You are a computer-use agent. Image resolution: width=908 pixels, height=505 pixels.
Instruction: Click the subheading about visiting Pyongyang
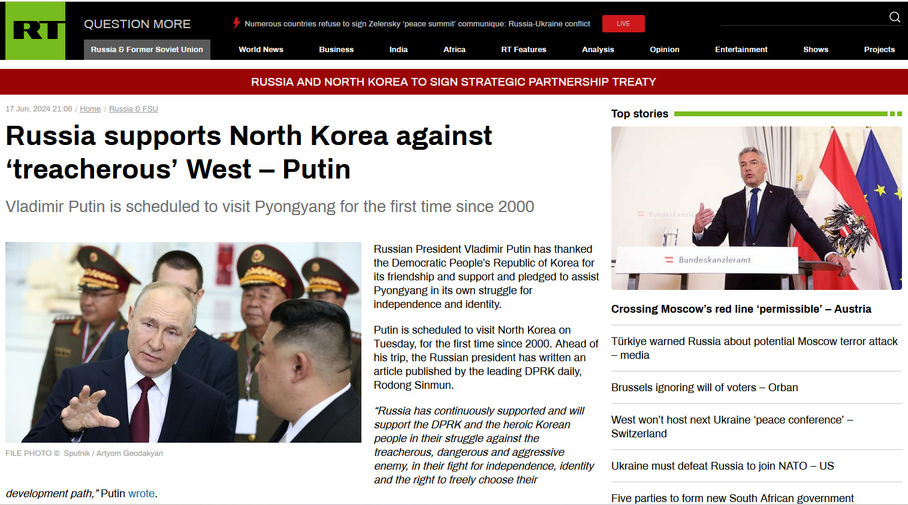pyautogui.click(x=270, y=207)
